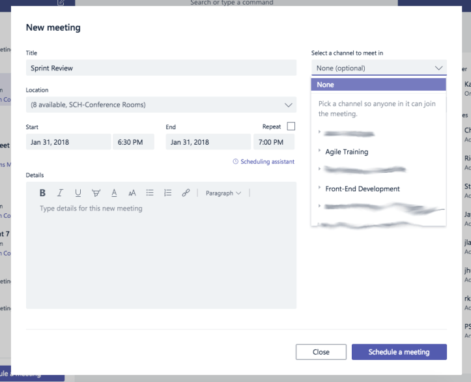Insert a numbered list
The height and width of the screenshot is (382, 471).
pyautogui.click(x=167, y=193)
